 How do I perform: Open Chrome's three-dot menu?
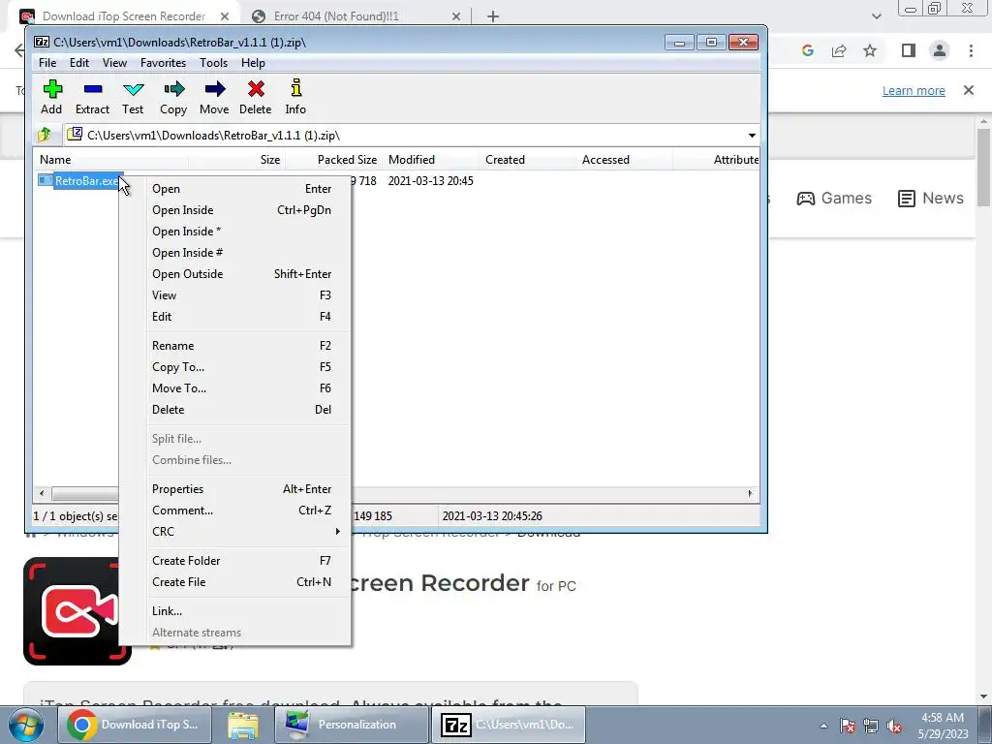[x=971, y=50]
